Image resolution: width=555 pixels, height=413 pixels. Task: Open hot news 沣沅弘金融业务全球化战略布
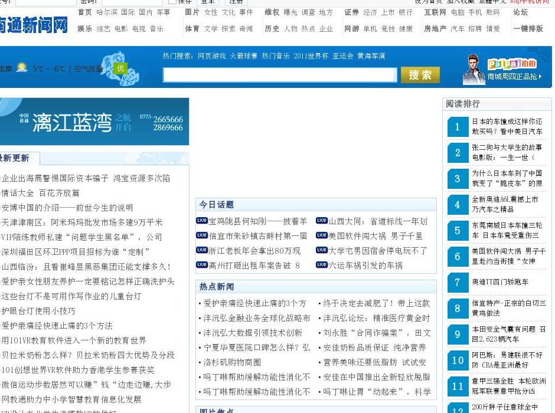tap(257, 318)
